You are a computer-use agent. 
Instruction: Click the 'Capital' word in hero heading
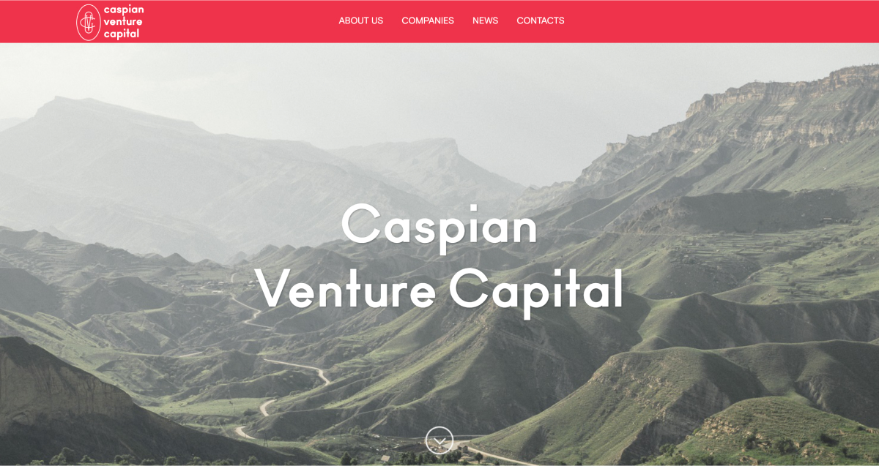(x=535, y=291)
